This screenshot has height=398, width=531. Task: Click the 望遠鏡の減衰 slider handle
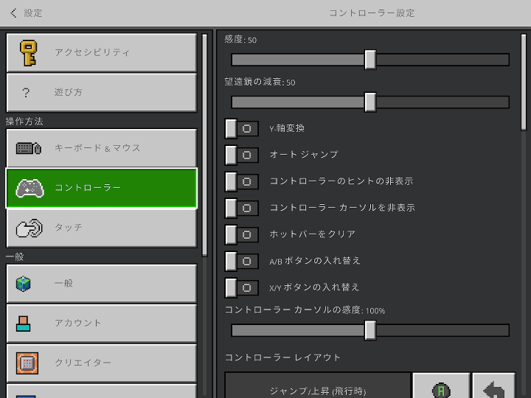[x=370, y=102]
